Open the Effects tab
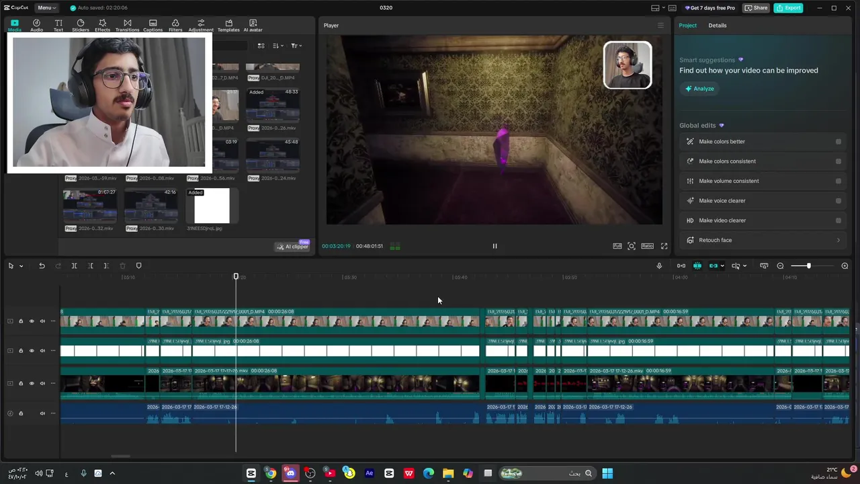The image size is (860, 484). 102,26
